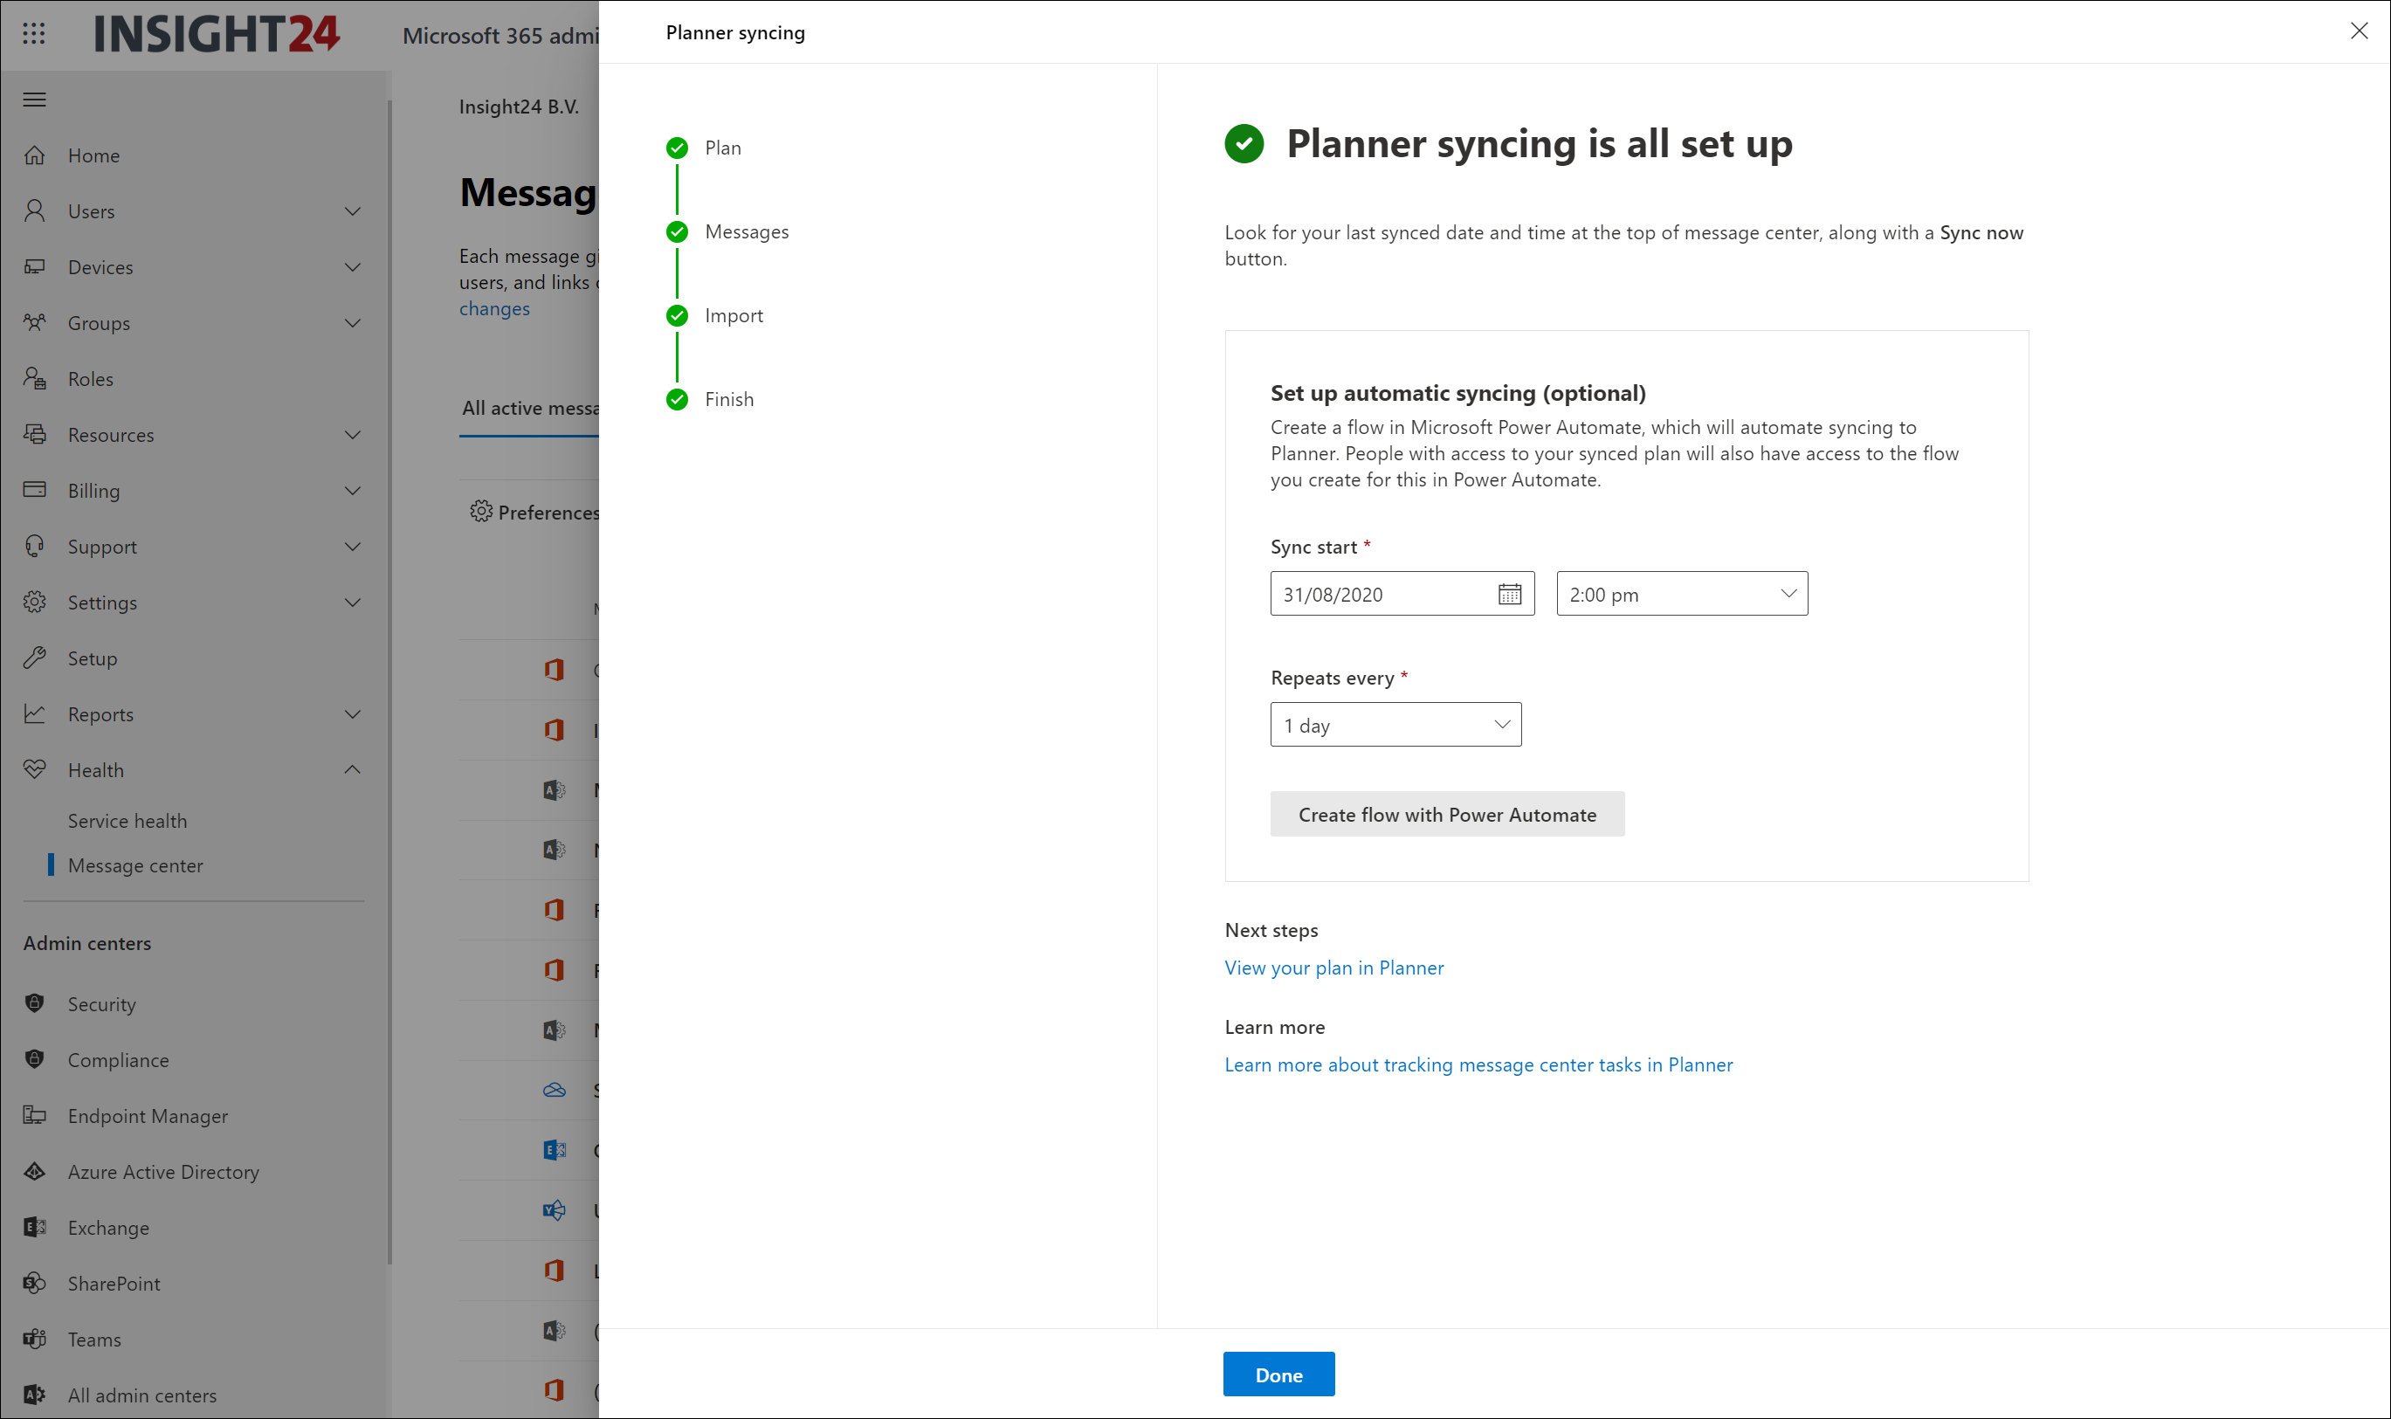Expand the Reports menu chevron
The width and height of the screenshot is (2391, 1419).
pyautogui.click(x=353, y=714)
